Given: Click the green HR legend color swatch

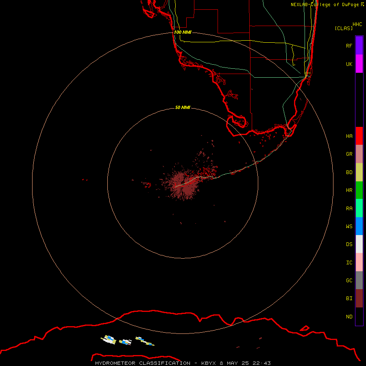Looking at the screenshot, I should (359, 190).
